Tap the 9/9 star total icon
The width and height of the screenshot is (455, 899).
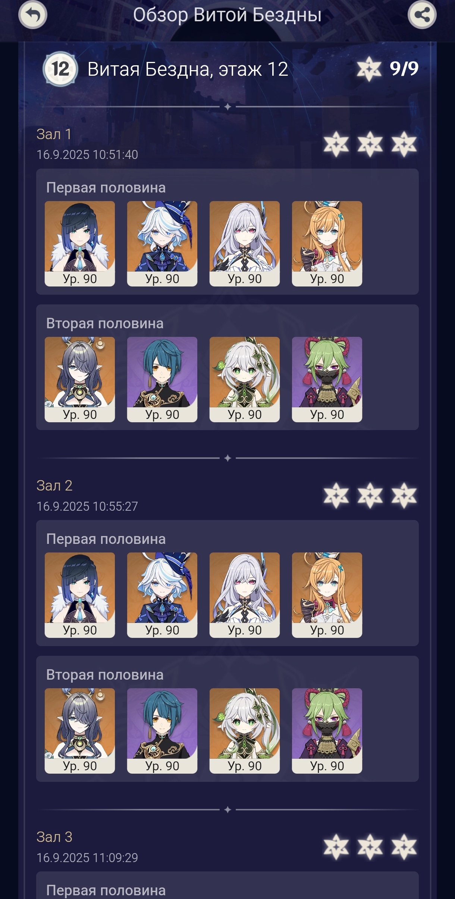pos(369,69)
